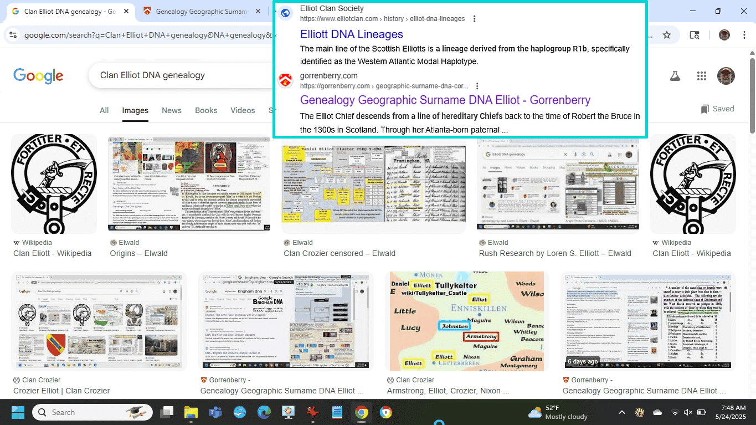Open Saved items collection
The height and width of the screenshot is (425, 756).
click(x=717, y=109)
